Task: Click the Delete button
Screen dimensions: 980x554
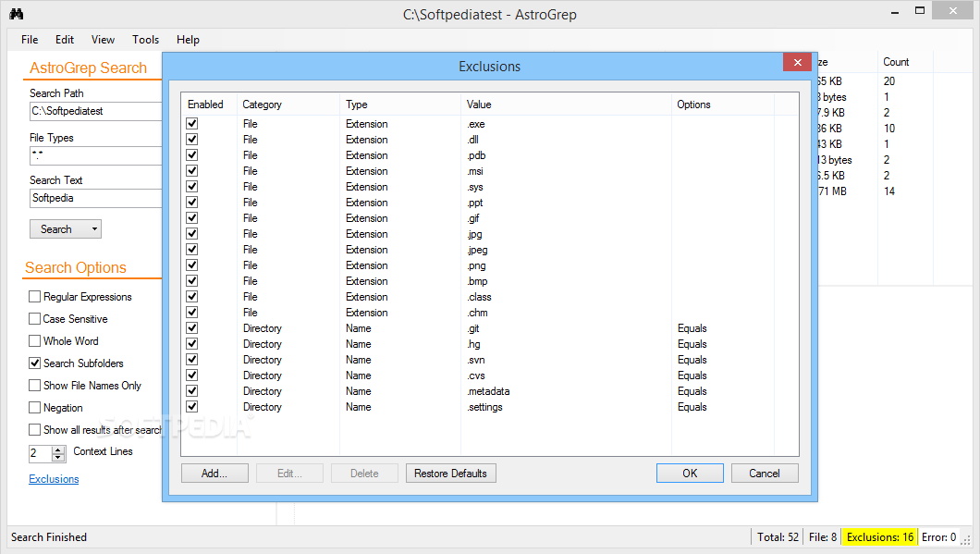Action: (364, 474)
